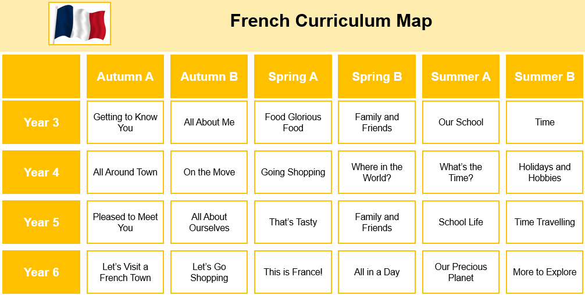
Task: Open the Getting to Know You unit
Action: click(126, 122)
